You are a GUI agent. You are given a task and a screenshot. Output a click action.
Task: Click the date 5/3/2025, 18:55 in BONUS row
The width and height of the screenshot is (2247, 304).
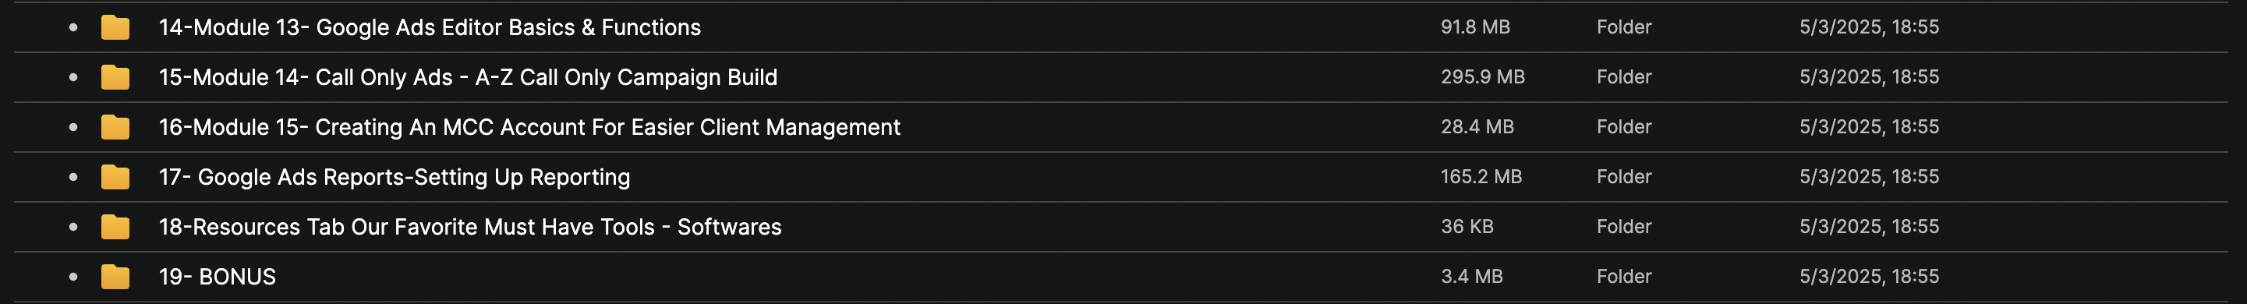coord(1870,276)
